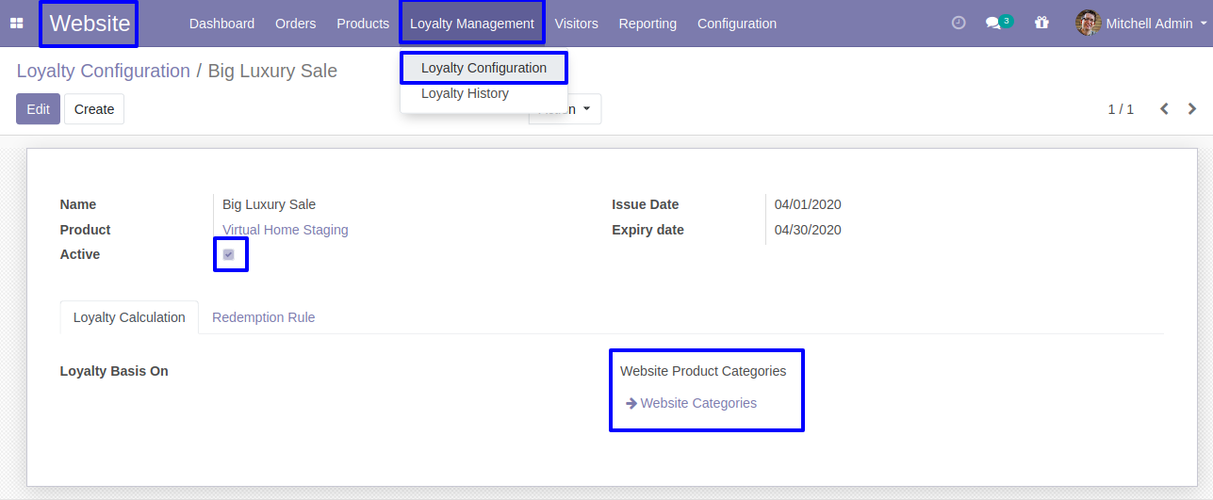The image size is (1213, 500).
Task: Go to previous record arrow
Action: coord(1164,109)
